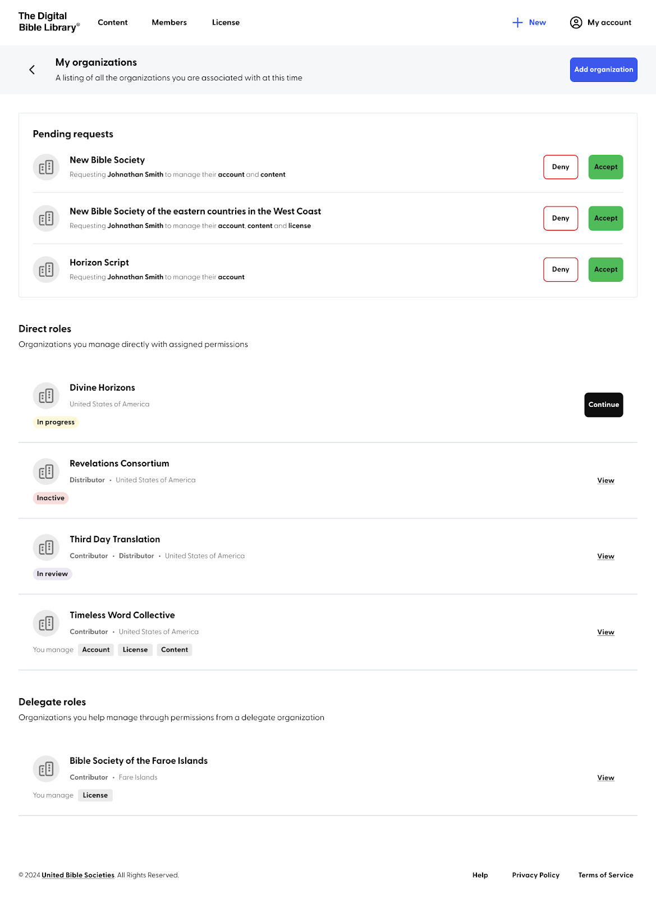Click the Horizon Script organization icon
Screen dimensions: 656x898
click(x=46, y=269)
